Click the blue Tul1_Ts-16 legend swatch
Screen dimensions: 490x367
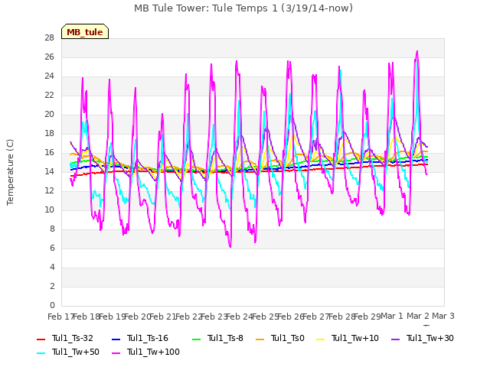pos(116,339)
